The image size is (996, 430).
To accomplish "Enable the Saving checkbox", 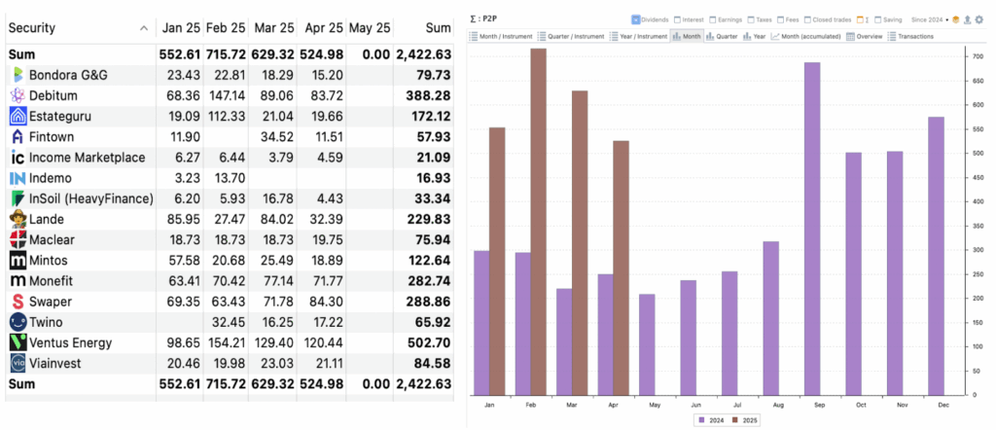I will pos(877,19).
